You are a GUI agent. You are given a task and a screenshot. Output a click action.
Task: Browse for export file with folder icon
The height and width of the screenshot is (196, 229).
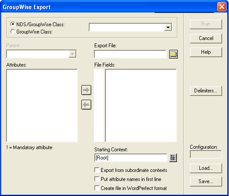[x=173, y=54]
